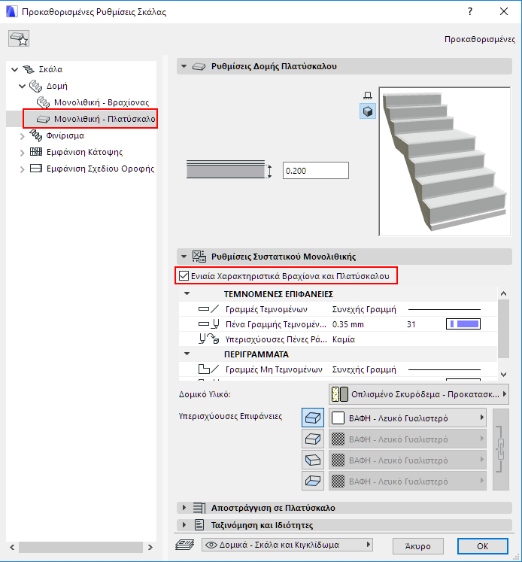Click the Favorites star stair icon
Image resolution: width=522 pixels, height=562 pixels.
pyautogui.click(x=19, y=38)
